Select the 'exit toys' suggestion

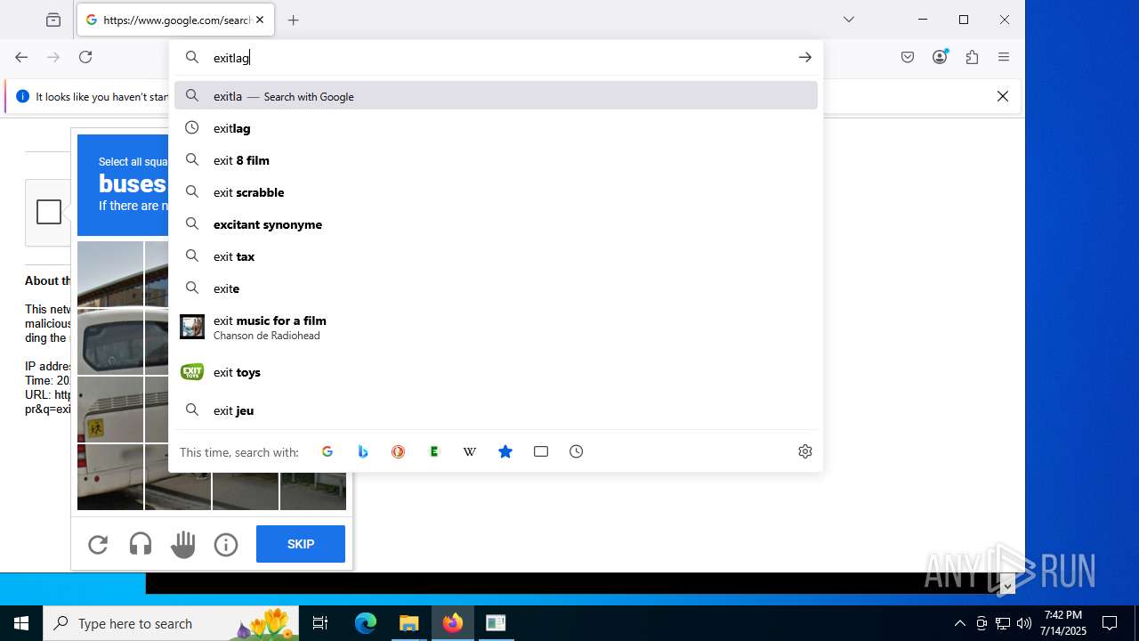[x=496, y=372]
